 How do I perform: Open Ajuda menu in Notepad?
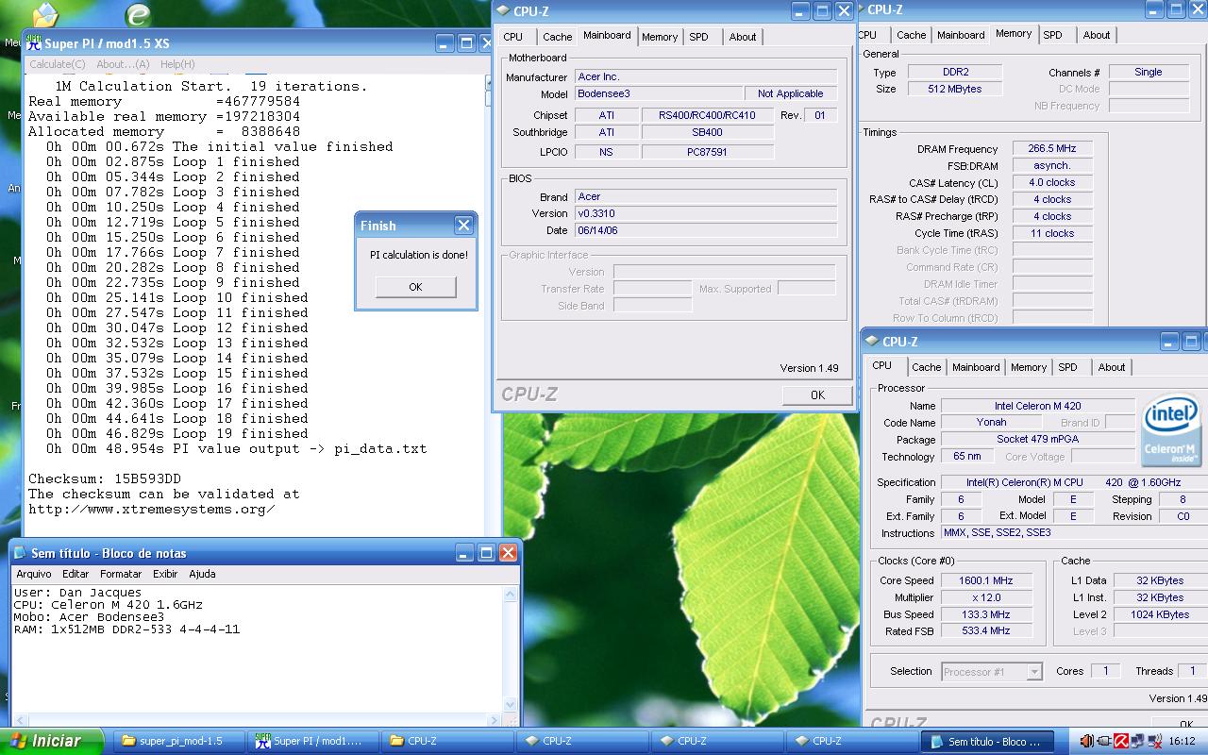click(202, 574)
